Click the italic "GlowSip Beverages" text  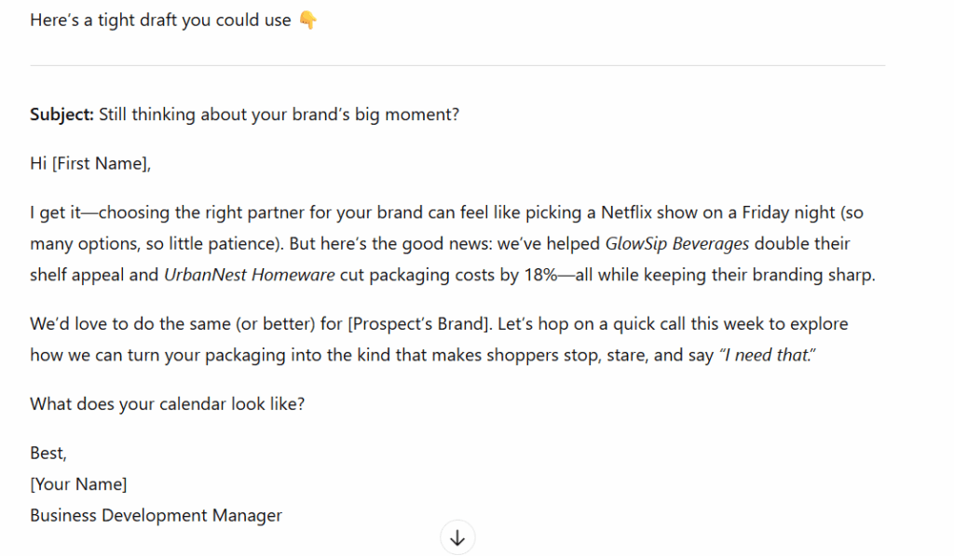click(x=677, y=244)
